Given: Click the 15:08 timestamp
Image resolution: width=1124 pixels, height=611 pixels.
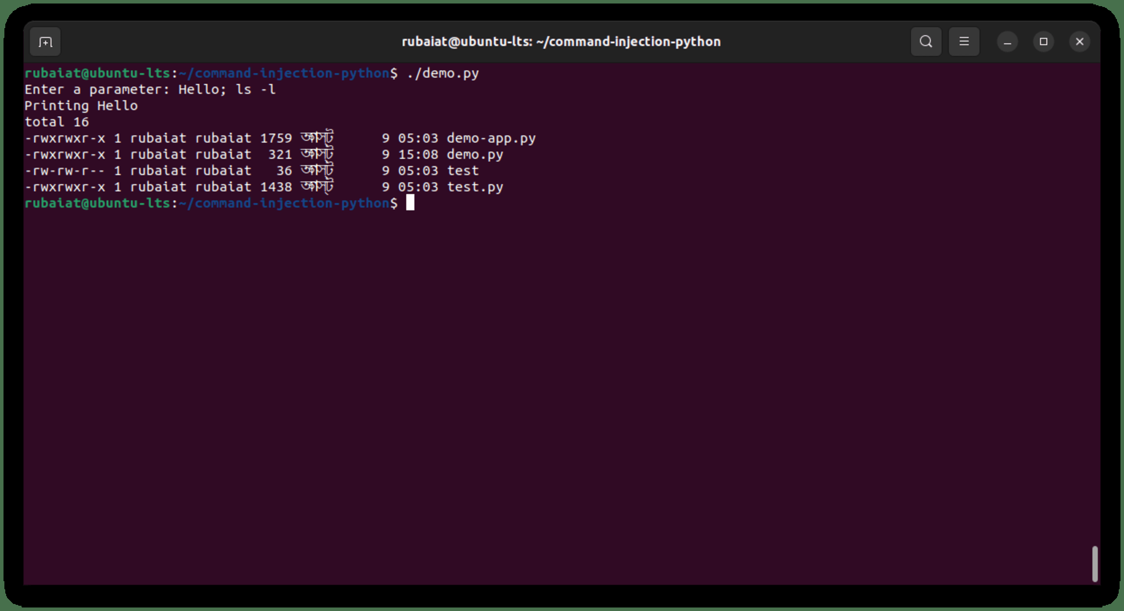Looking at the screenshot, I should coord(418,155).
